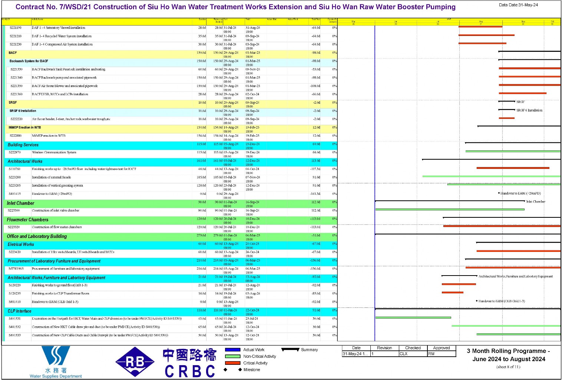The width and height of the screenshot is (562, 380).
Task: Click activity ID S223300
Action: coord(14,210)
